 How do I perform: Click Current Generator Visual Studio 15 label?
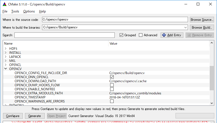coord(101,116)
